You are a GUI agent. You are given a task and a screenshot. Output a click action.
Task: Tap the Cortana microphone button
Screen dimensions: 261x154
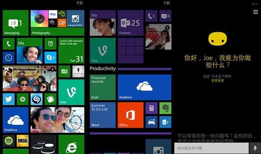tap(255, 148)
